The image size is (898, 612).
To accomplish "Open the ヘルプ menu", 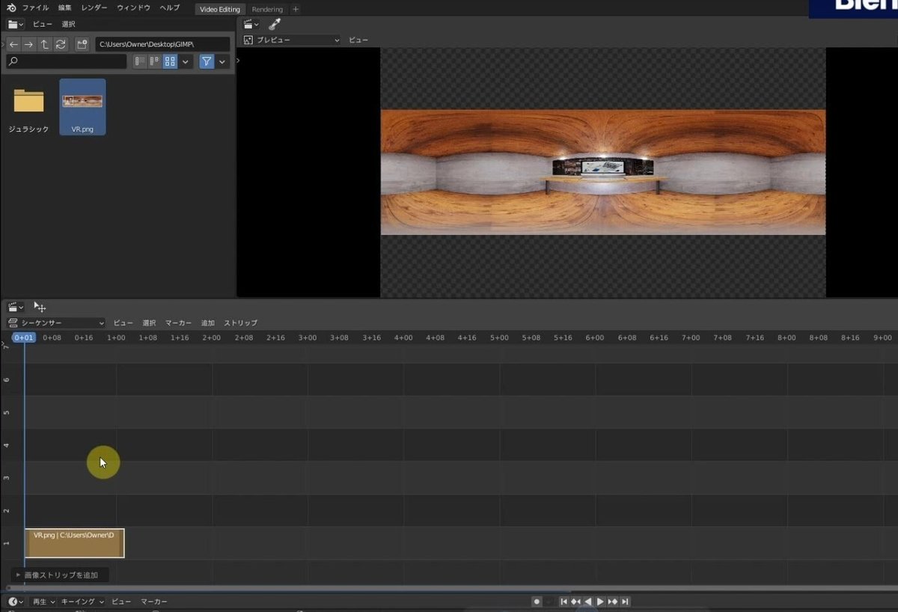I will click(x=170, y=8).
